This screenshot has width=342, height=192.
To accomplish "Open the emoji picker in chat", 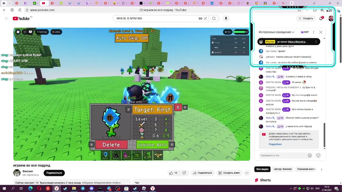I will 310,155.
